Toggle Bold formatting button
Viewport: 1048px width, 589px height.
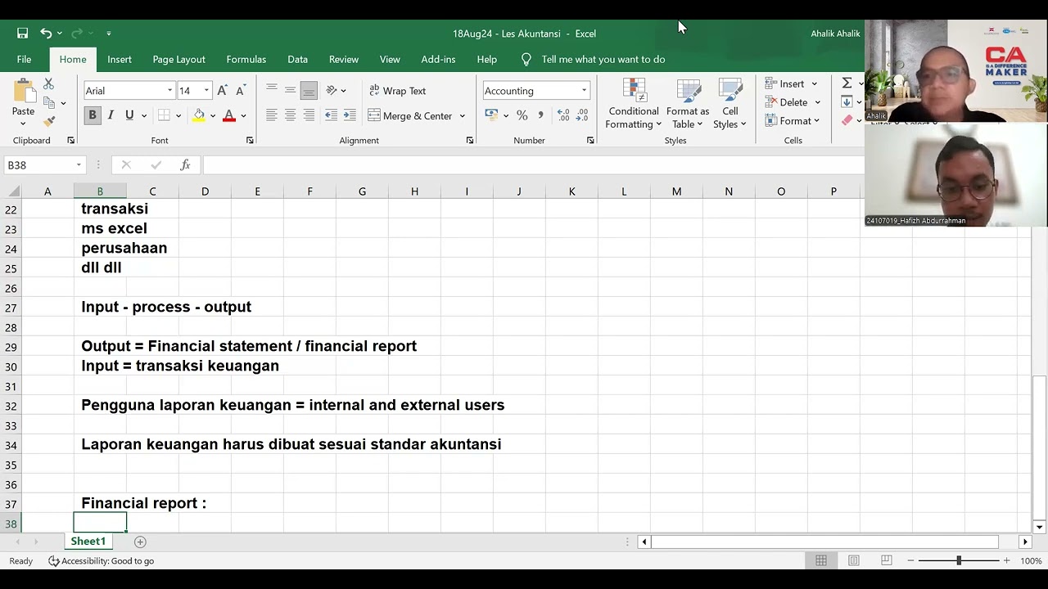[93, 115]
